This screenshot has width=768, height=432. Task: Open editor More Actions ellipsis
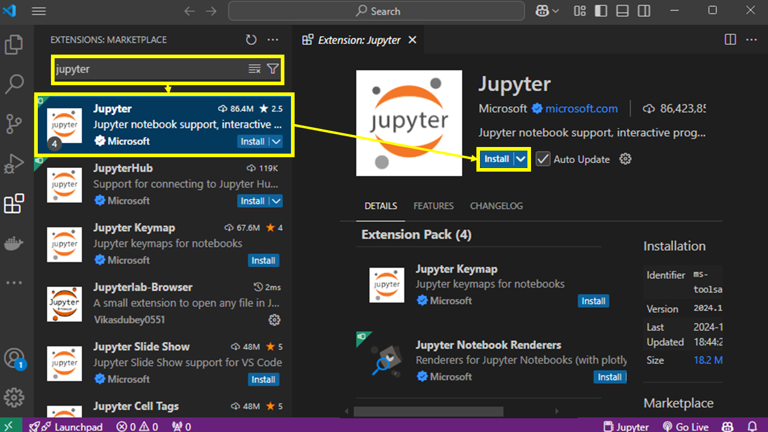(752, 40)
